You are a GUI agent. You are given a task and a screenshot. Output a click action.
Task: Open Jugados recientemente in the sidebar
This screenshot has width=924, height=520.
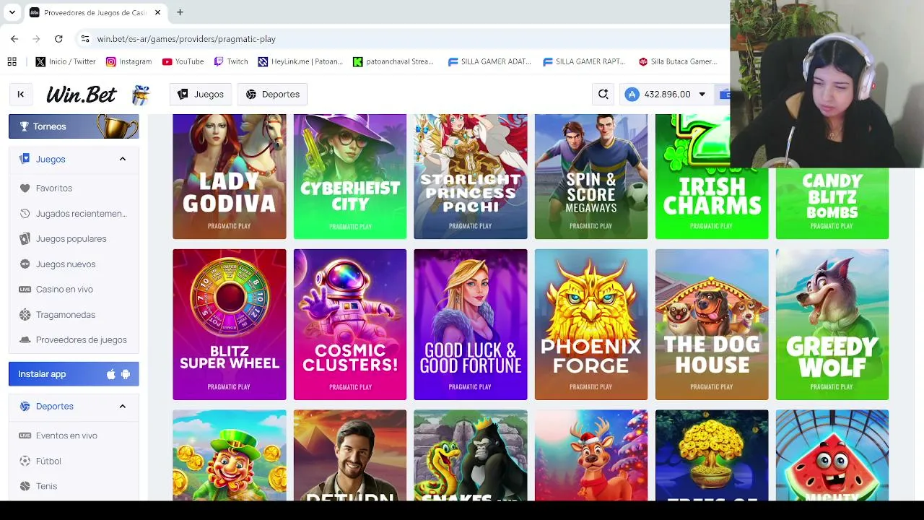click(82, 214)
